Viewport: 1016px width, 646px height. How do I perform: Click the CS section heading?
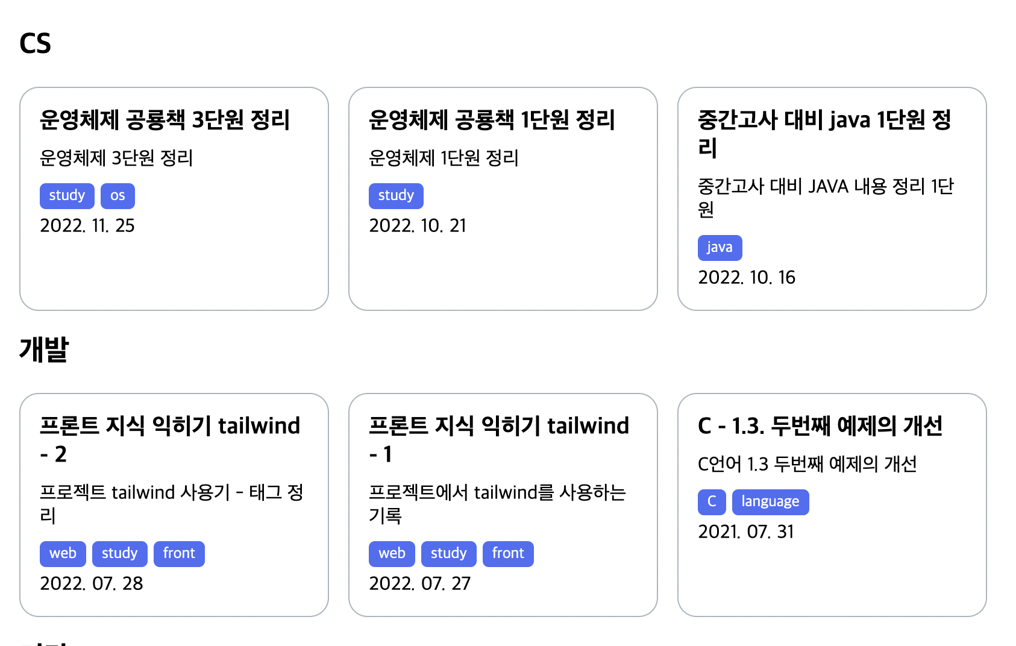[35, 43]
